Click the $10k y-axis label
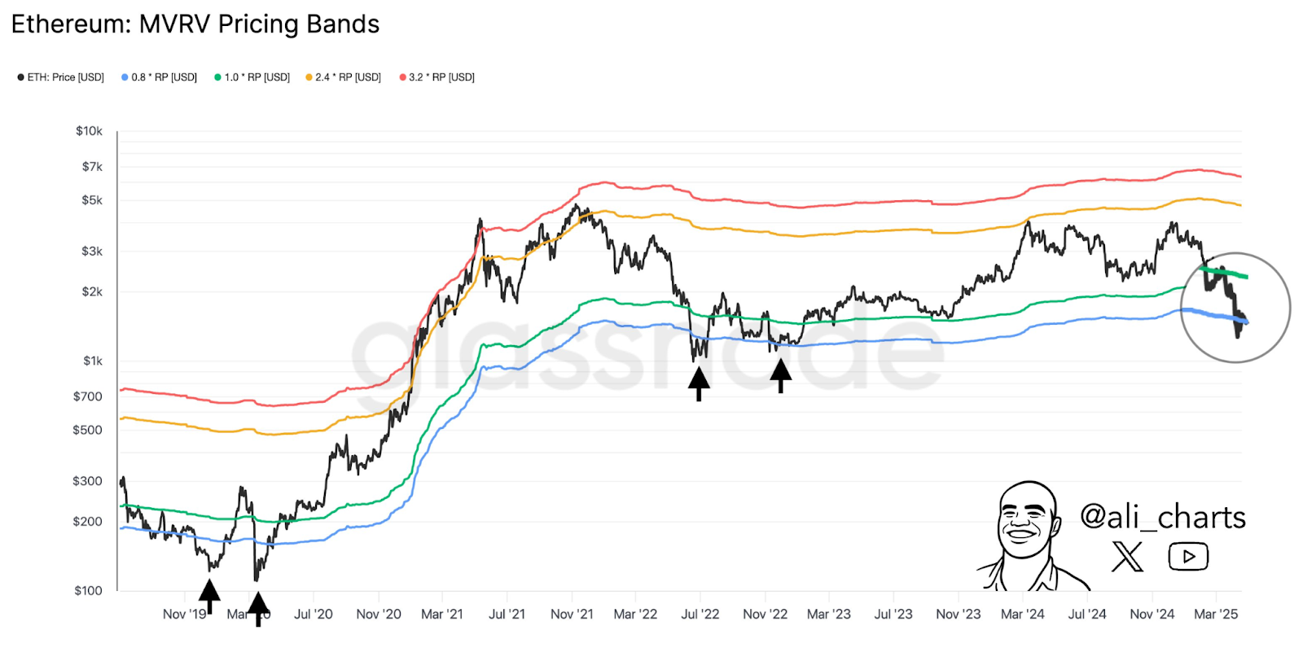The width and height of the screenshot is (1303, 661). (x=89, y=131)
